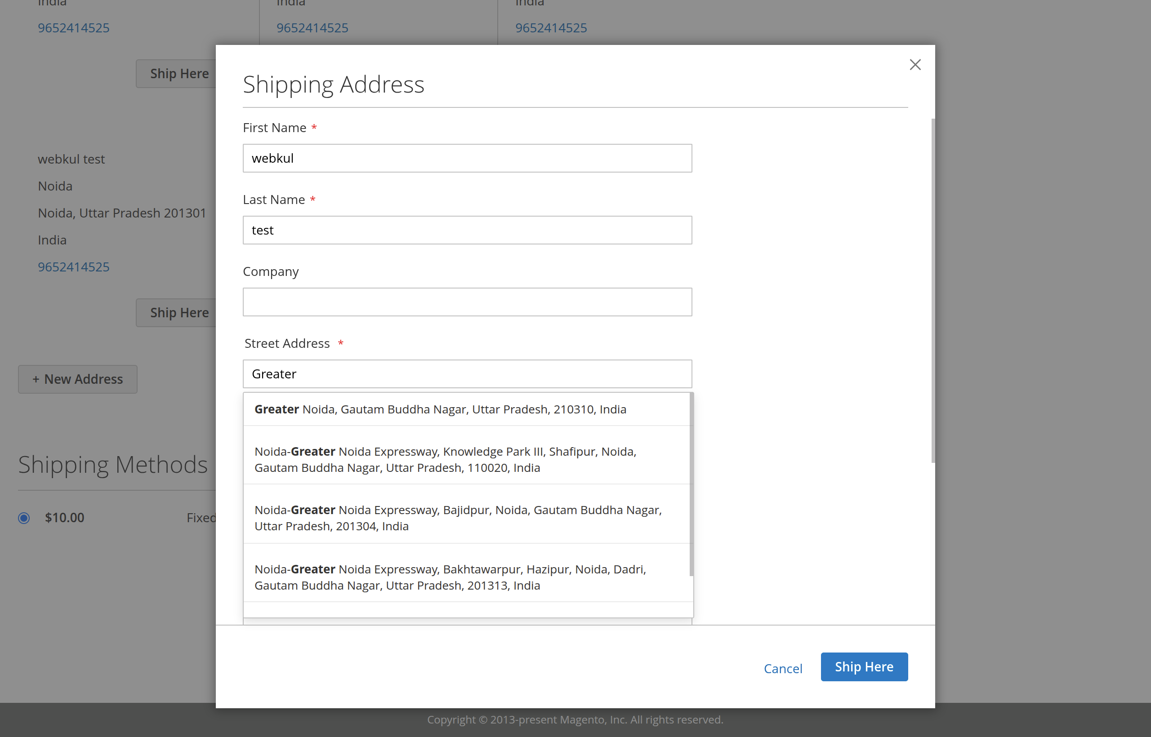The width and height of the screenshot is (1151, 737).
Task: Click the Last Name input field
Action: tap(467, 230)
